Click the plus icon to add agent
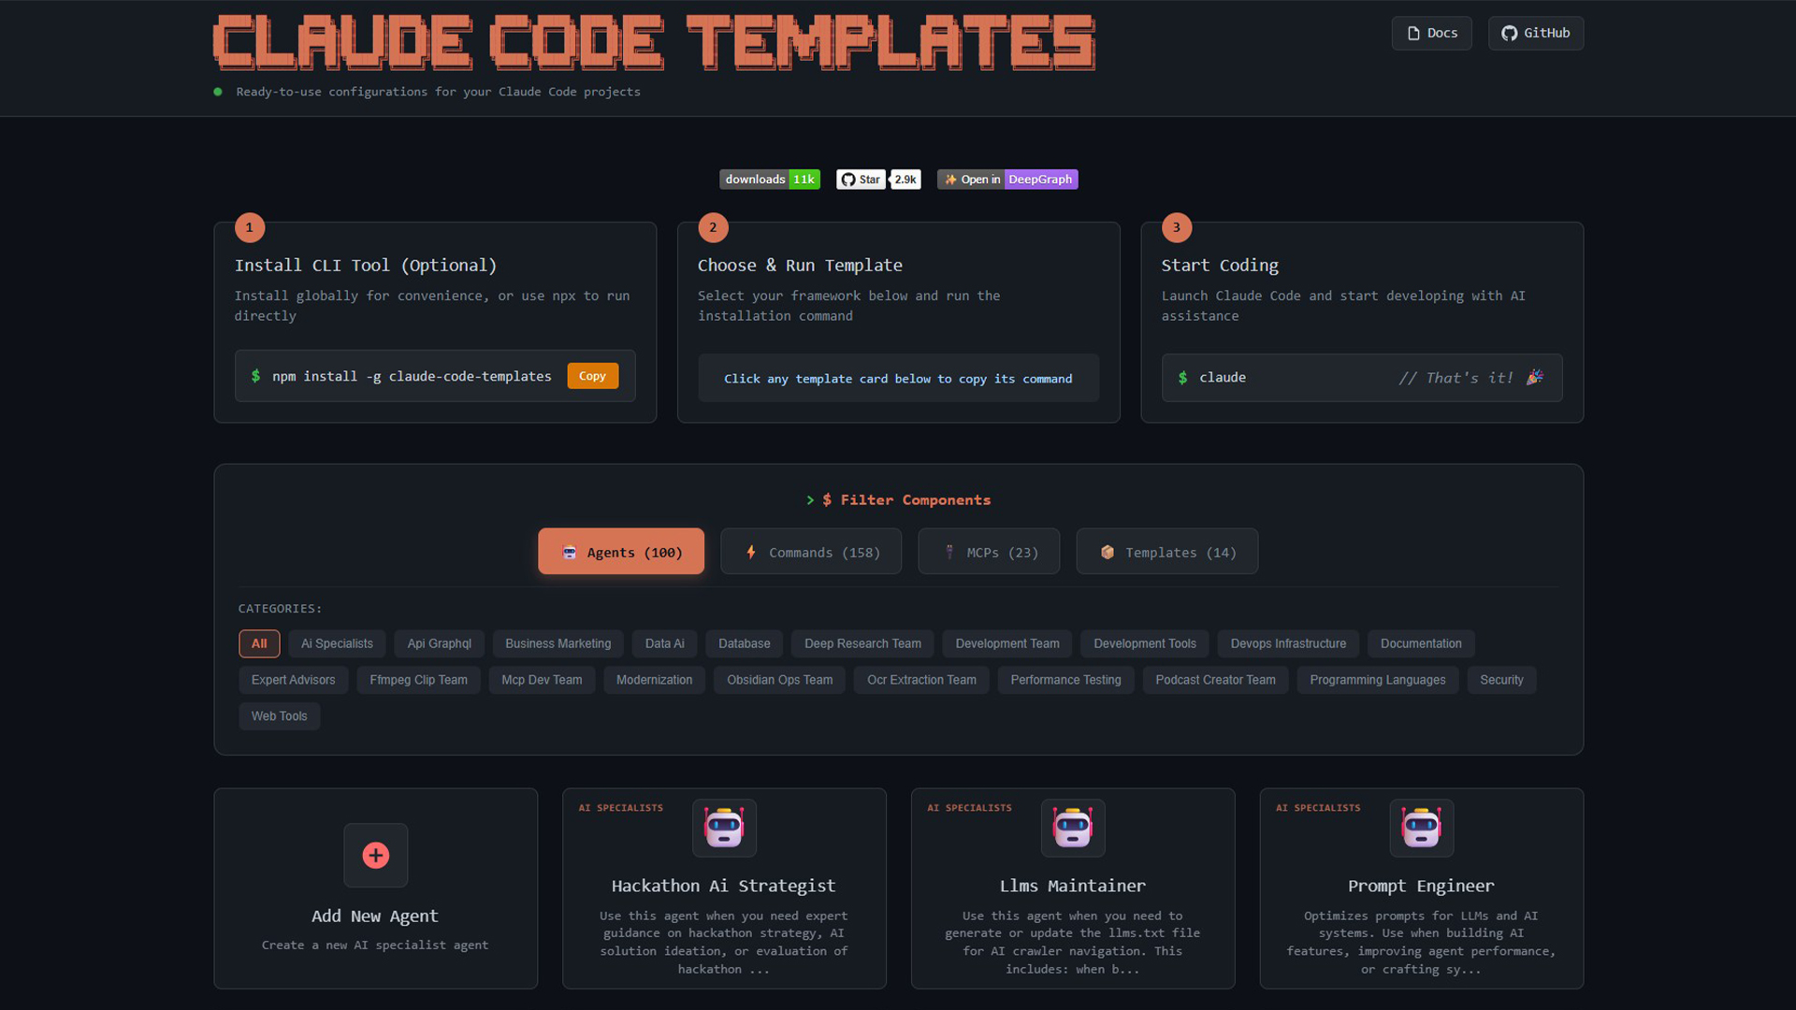 tap(376, 856)
